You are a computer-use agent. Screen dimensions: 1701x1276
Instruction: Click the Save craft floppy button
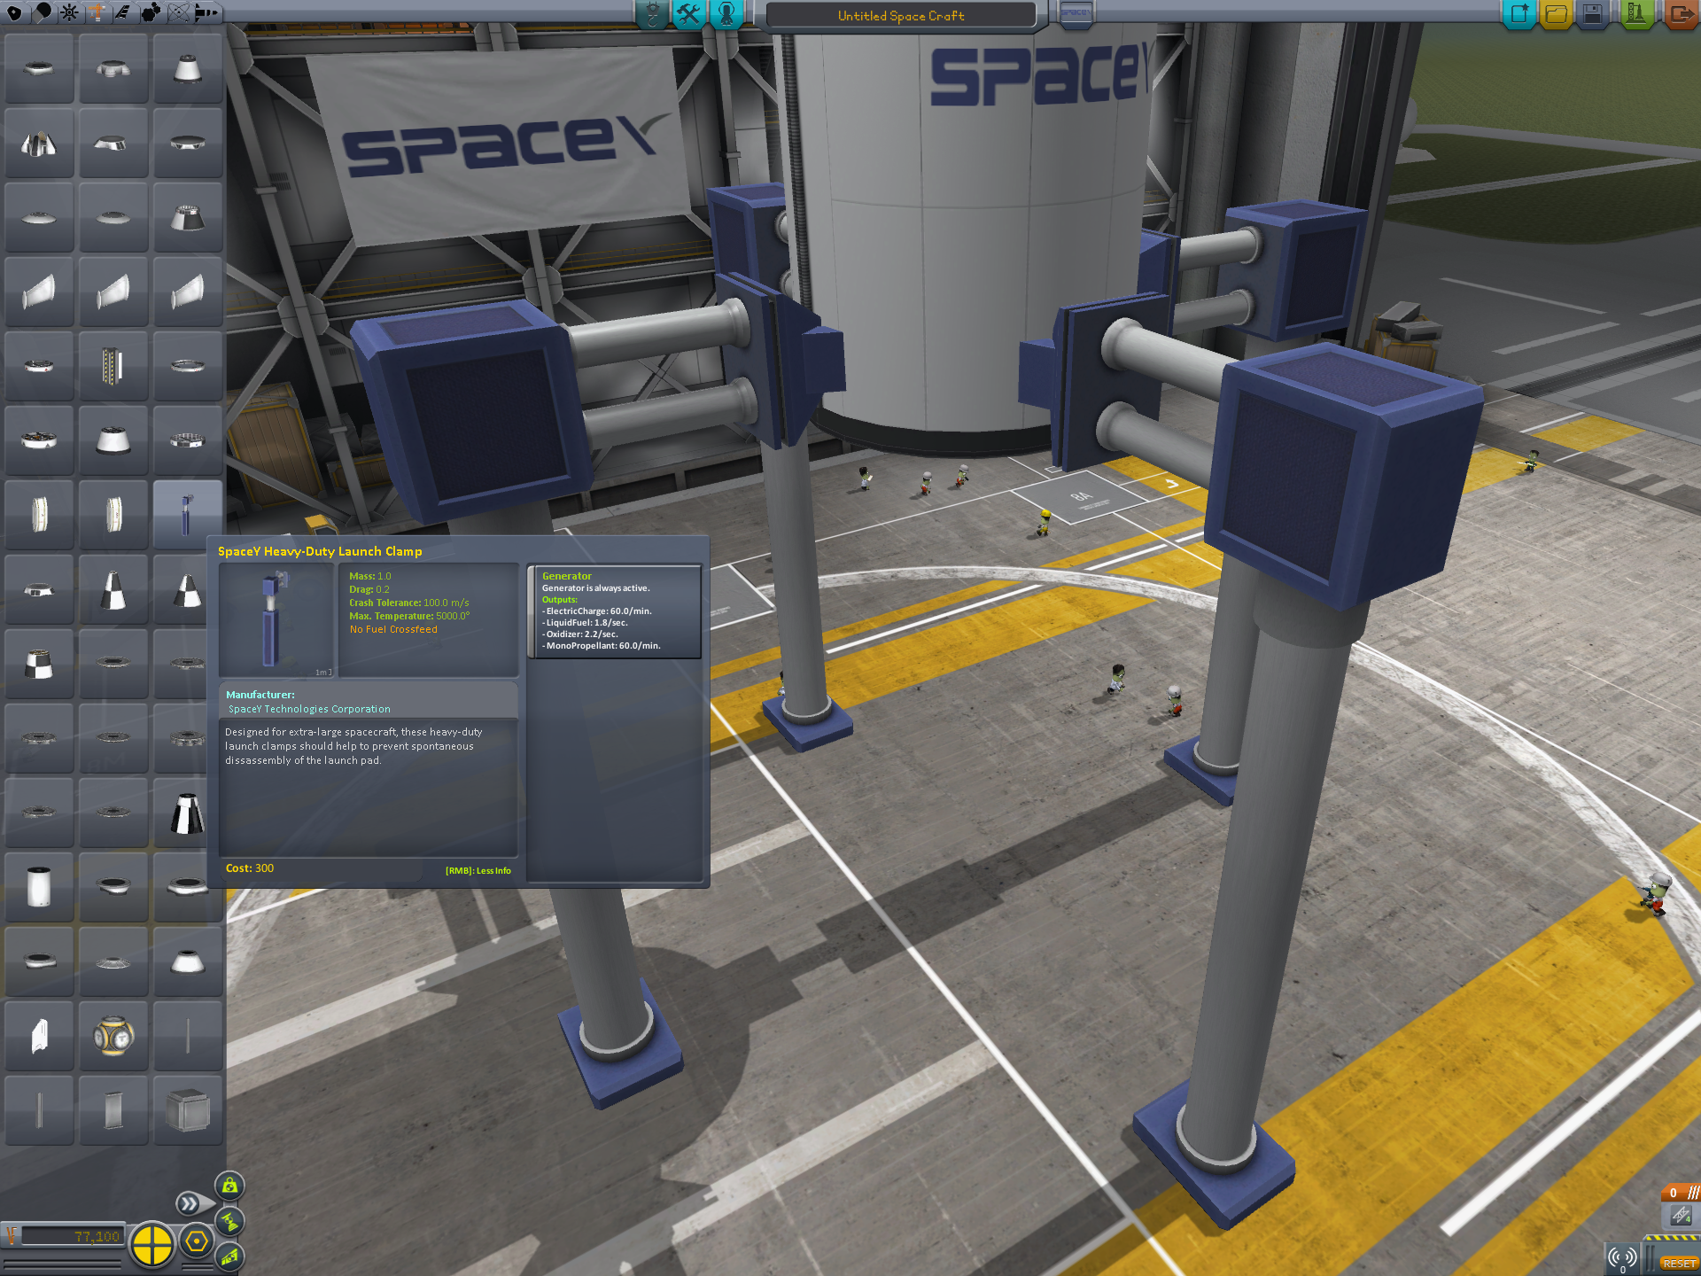tap(1593, 14)
